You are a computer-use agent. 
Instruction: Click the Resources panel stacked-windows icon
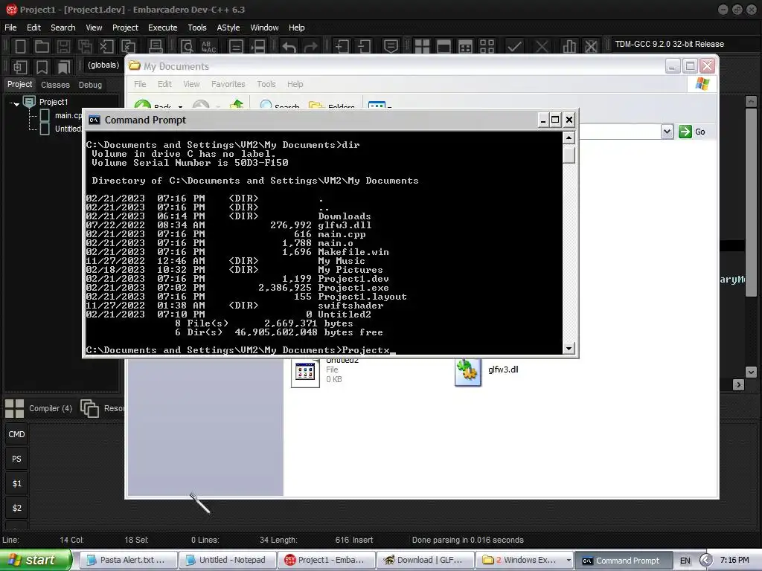pos(89,409)
